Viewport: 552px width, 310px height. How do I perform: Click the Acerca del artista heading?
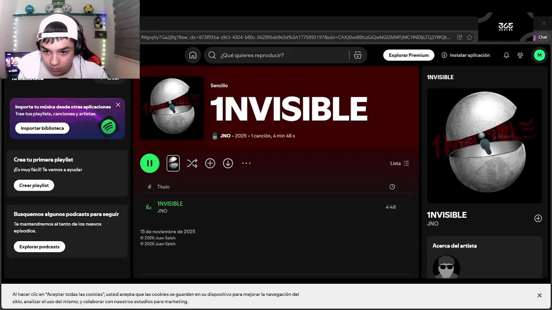[x=455, y=246]
